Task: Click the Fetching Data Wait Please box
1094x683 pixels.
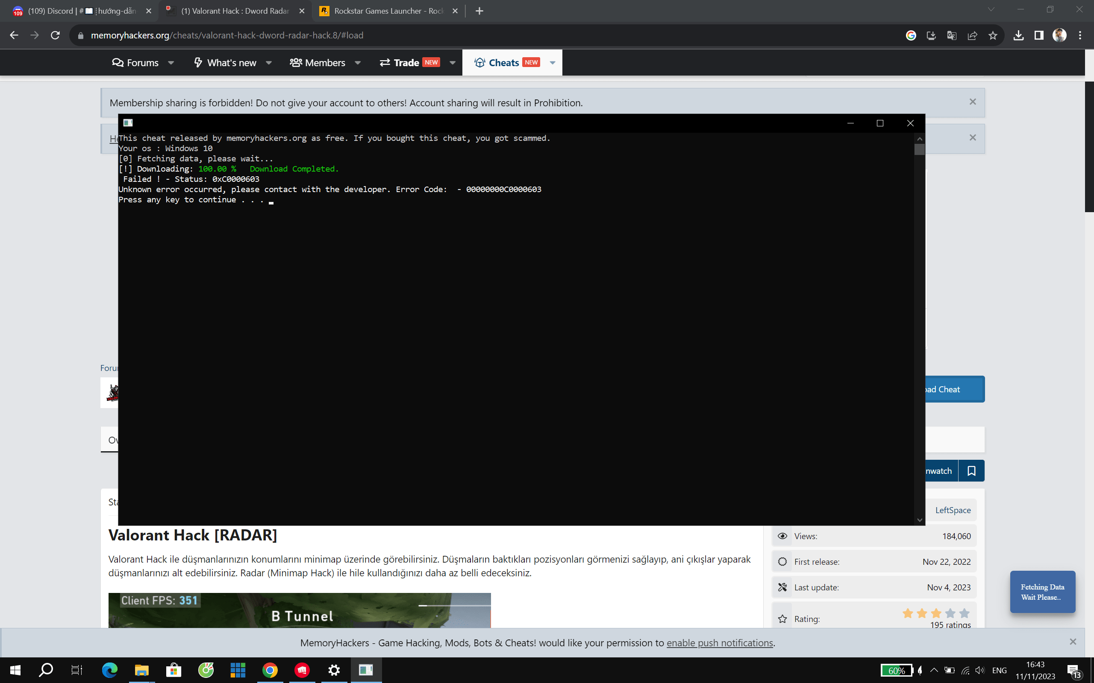Action: (x=1042, y=592)
